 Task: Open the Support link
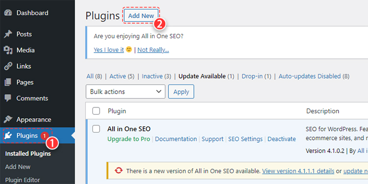pyautogui.click(x=212, y=139)
